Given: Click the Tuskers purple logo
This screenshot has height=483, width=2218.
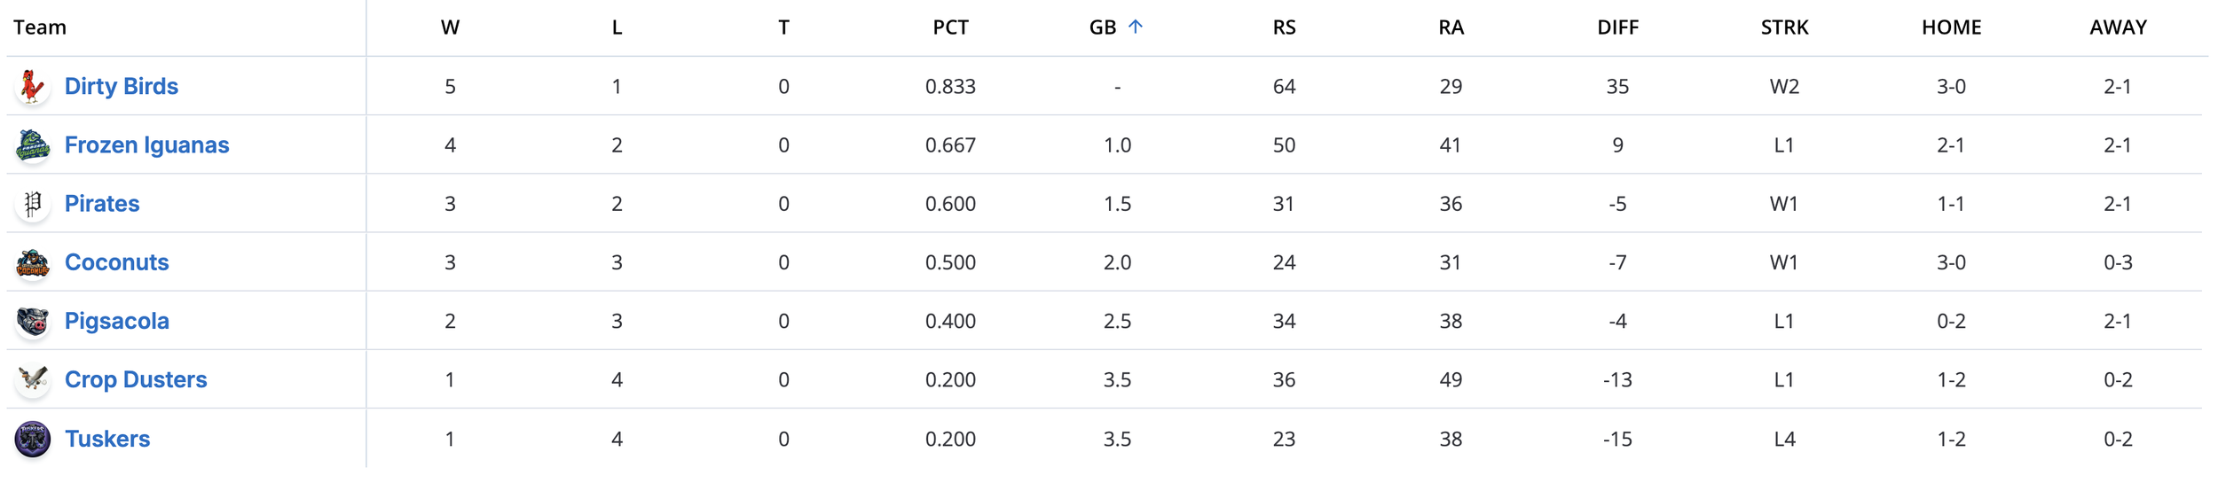Looking at the screenshot, I should point(33,439).
